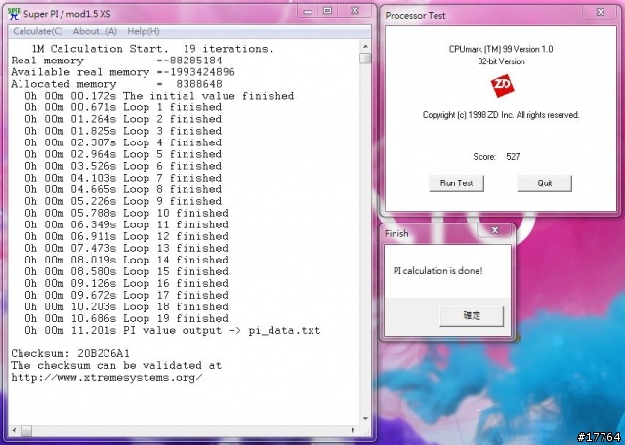This screenshot has height=445, width=625.
Task: Click the "Loop 5 finished" line
Action: point(123,154)
